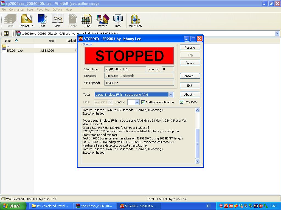Toggle the Tray Icon checkbox
This screenshot has height=210, width=281.
181,102
